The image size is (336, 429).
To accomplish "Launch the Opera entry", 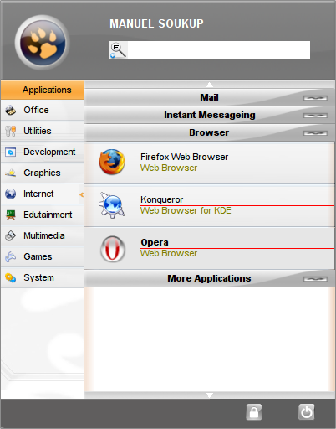I will pos(210,248).
